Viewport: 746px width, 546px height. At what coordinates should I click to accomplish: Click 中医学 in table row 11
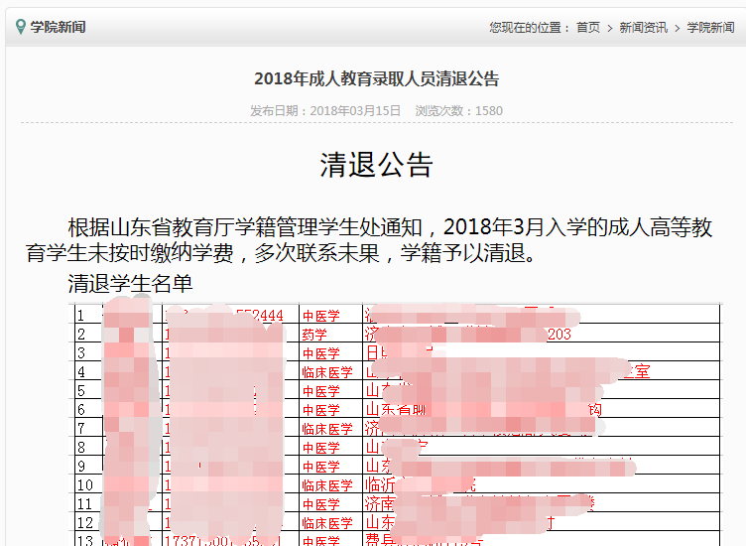tap(321, 504)
